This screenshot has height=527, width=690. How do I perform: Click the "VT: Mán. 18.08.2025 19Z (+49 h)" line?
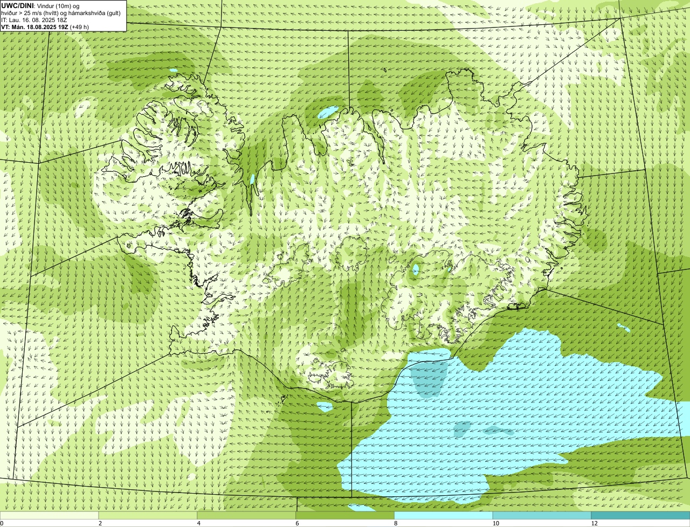click(45, 27)
